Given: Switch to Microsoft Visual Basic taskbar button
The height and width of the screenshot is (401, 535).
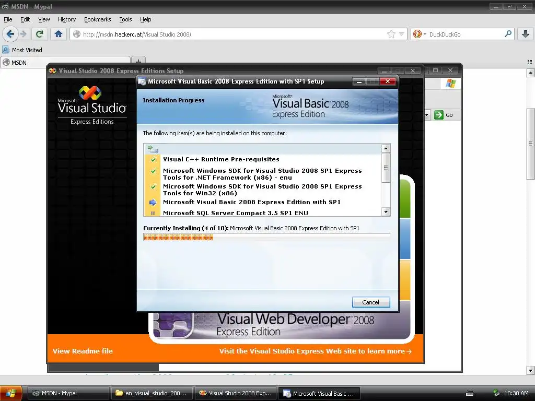Looking at the screenshot, I should [x=319, y=393].
